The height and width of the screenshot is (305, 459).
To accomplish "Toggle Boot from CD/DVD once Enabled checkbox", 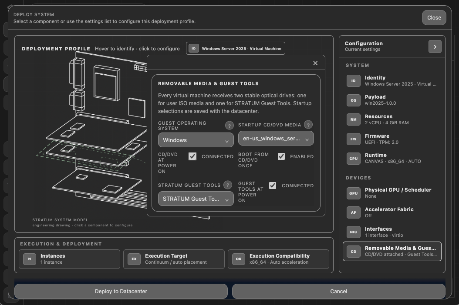I will [x=281, y=156].
